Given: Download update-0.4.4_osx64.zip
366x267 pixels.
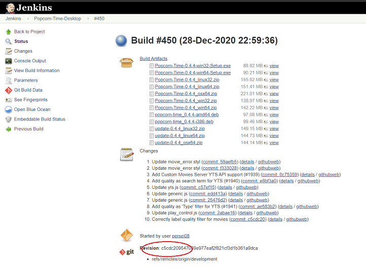Looking at the screenshot, I should tap(178, 143).
